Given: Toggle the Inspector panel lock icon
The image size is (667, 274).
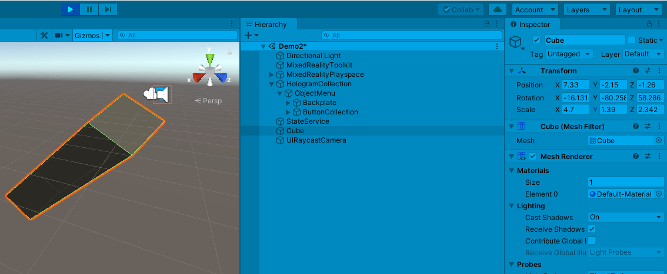Looking at the screenshot, I should [x=649, y=24].
